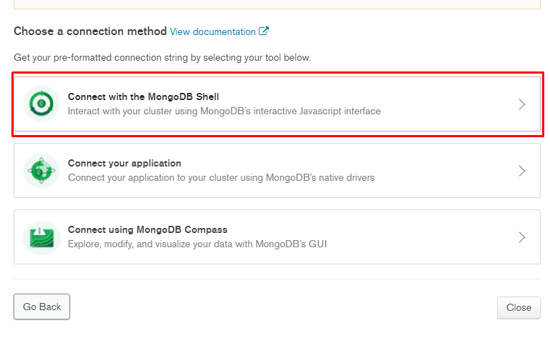Expand the MongoDB Shell option chevron

pos(522,104)
